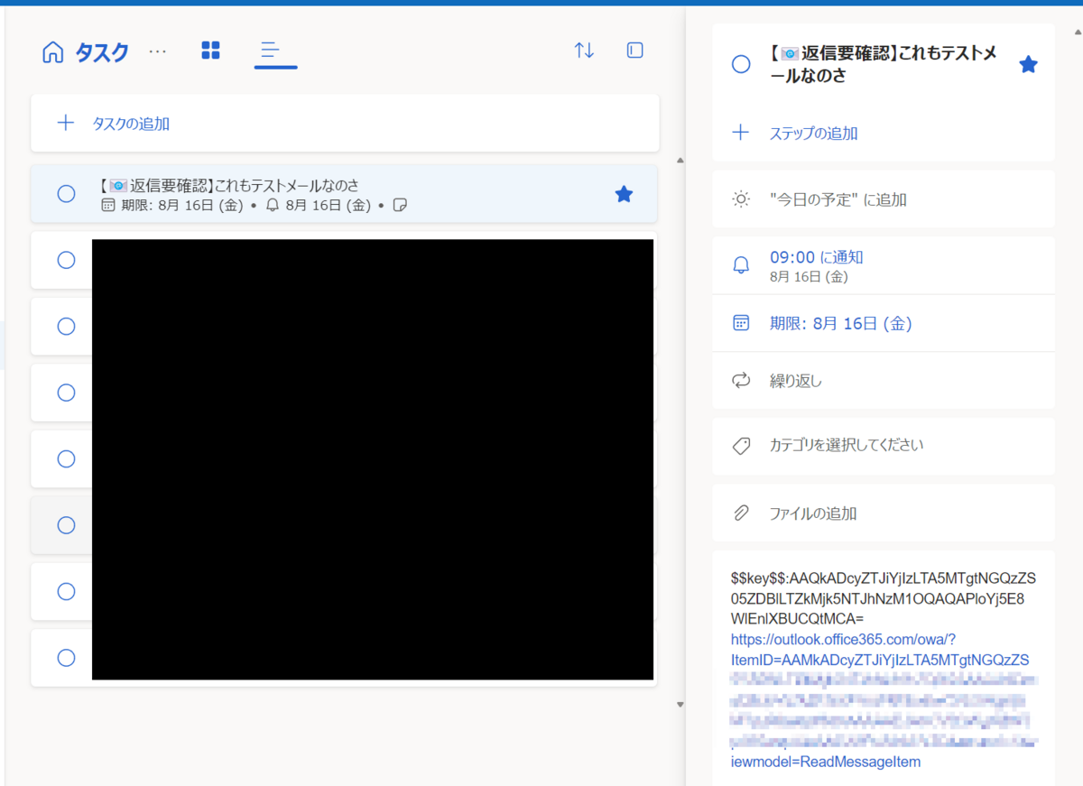The width and height of the screenshot is (1083, 786).
Task: Toggle the detail pane layout icon
Action: point(634,51)
